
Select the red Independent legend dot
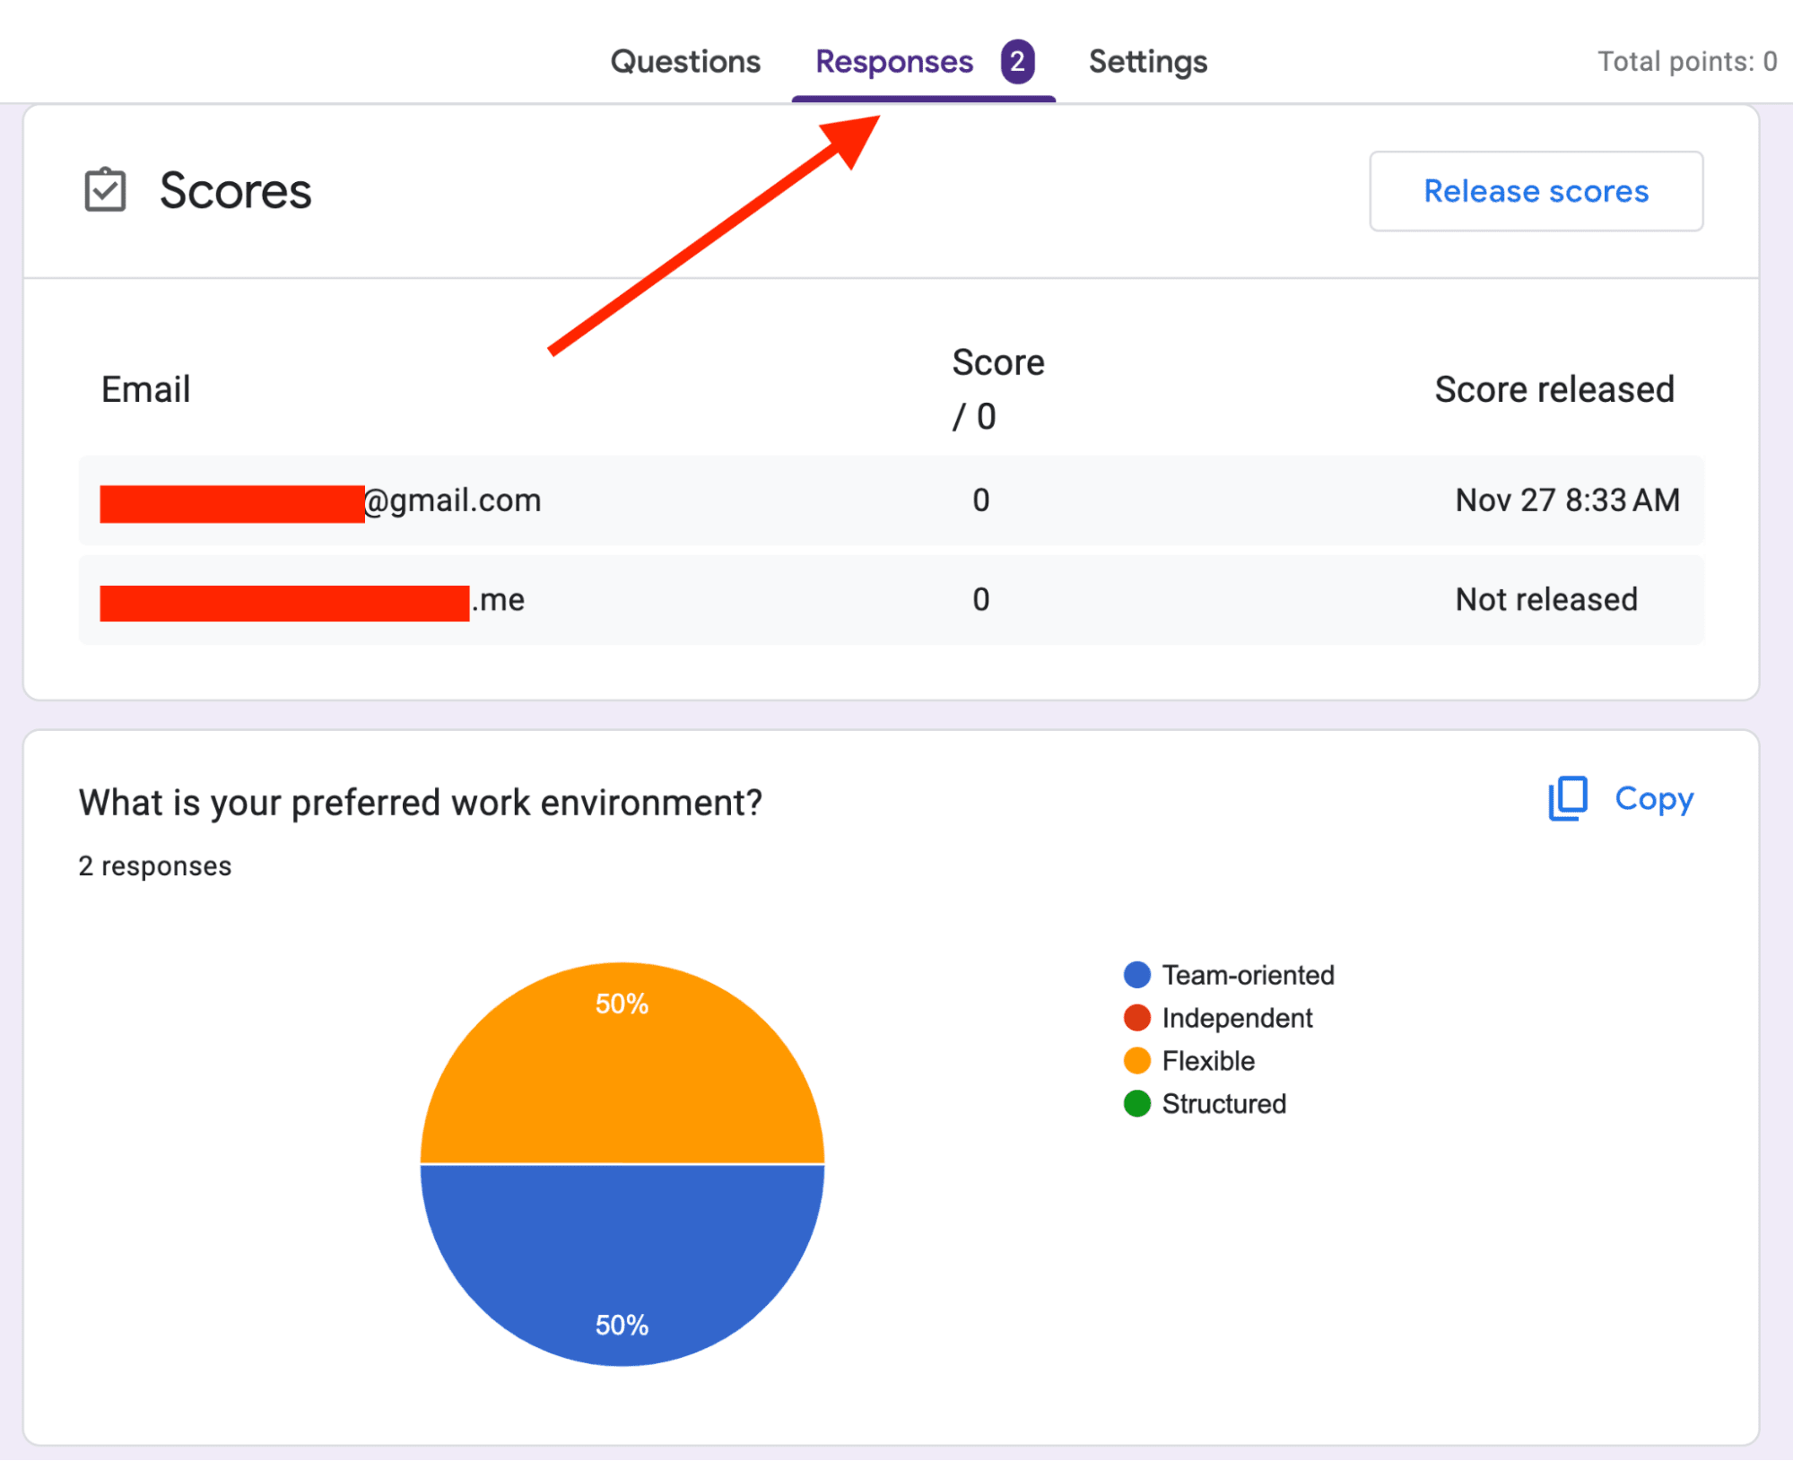click(x=1136, y=1017)
